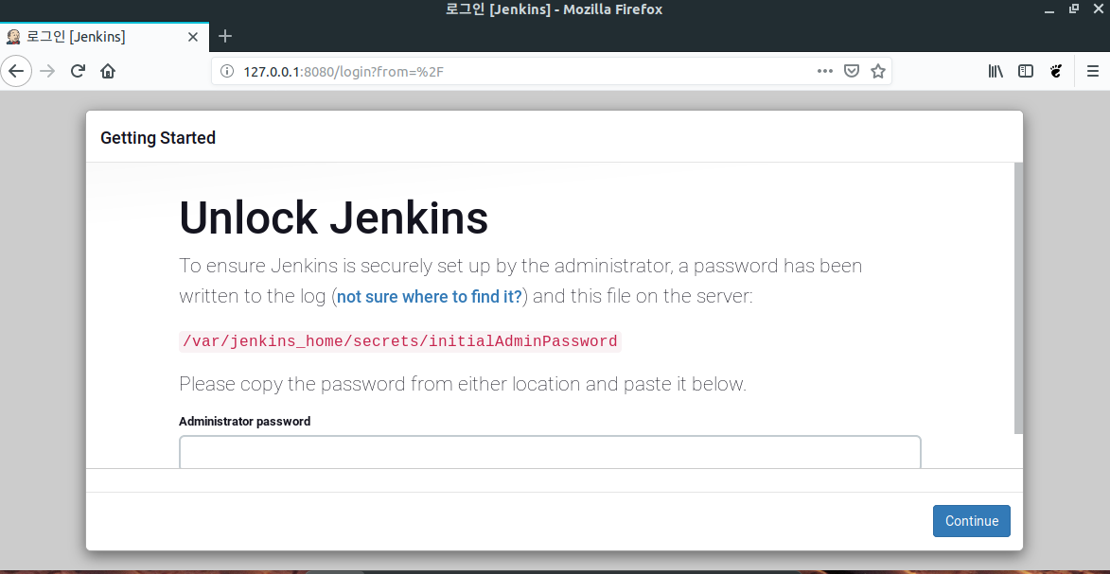Open page actions three-dot menu
Viewport: 1110px width, 574px height.
tap(825, 71)
